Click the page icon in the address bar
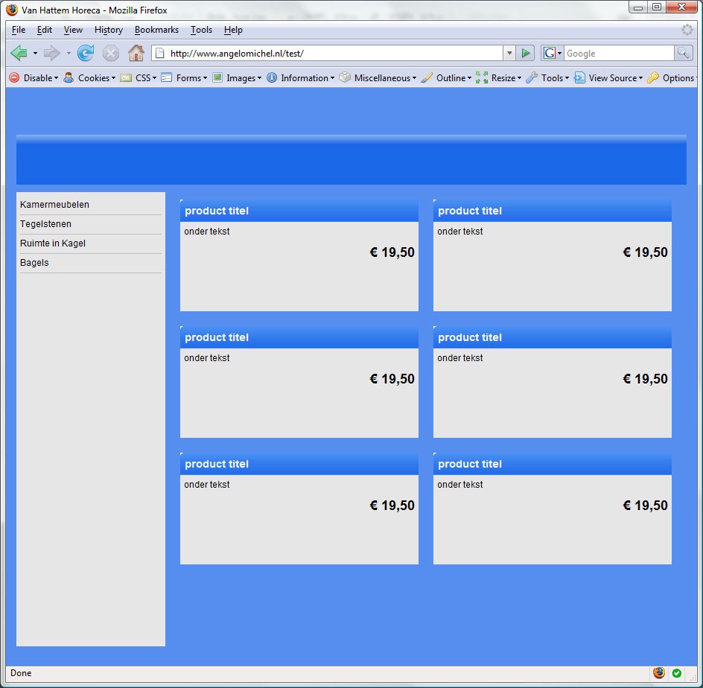Image resolution: width=703 pixels, height=688 pixels. (159, 54)
